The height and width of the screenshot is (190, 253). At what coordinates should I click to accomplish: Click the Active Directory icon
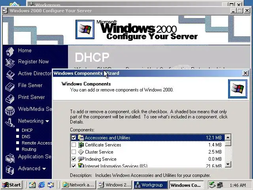[x=10, y=75]
